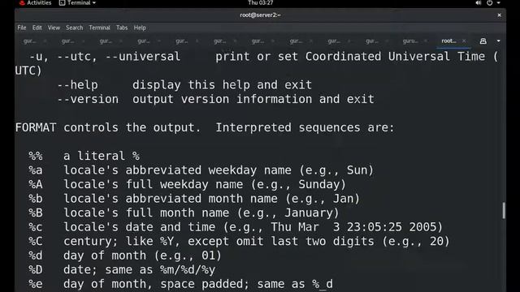Open the Tabs menu
The height and width of the screenshot is (292, 520).
(x=122, y=28)
